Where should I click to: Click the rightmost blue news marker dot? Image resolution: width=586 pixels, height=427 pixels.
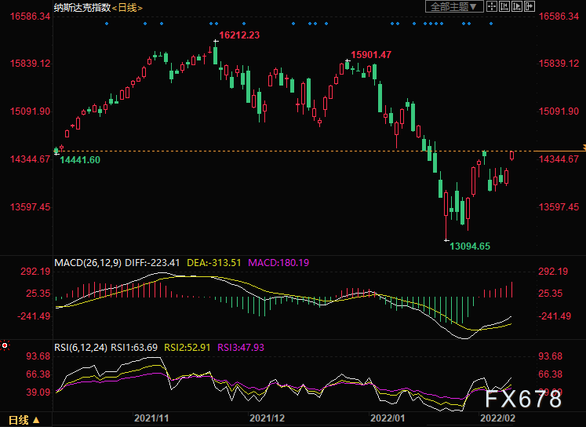click(x=491, y=24)
